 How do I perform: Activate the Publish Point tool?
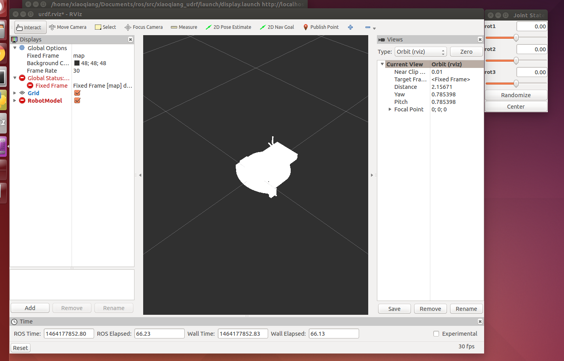(x=321, y=27)
